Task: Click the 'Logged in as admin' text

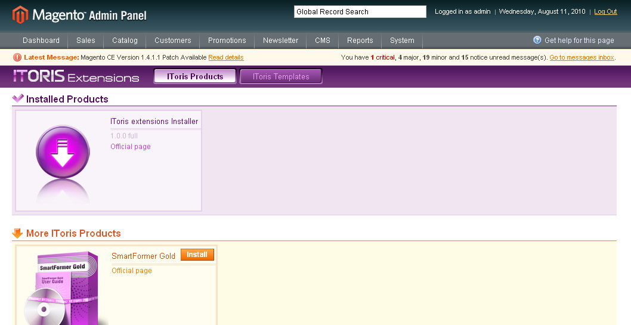Action: click(x=462, y=12)
